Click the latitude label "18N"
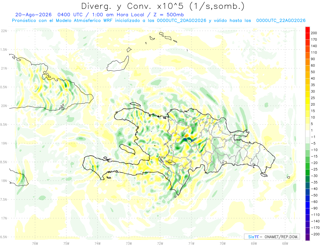The height and width of the screenshot is (247, 320). tap(3, 181)
